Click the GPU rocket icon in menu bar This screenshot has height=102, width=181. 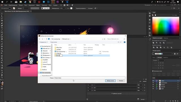click(x=72, y=5)
